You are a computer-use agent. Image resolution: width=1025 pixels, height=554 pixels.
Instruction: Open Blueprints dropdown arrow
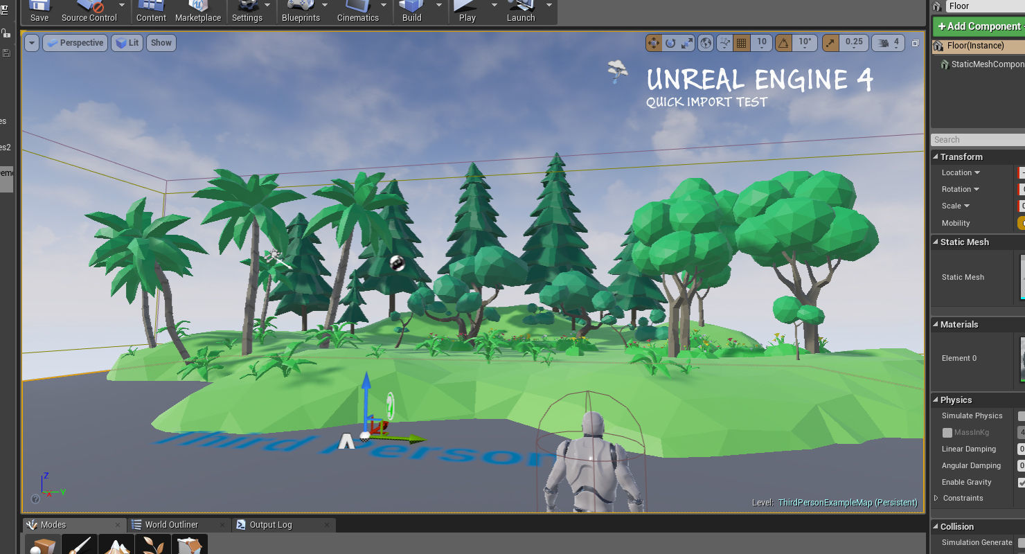tap(325, 4)
